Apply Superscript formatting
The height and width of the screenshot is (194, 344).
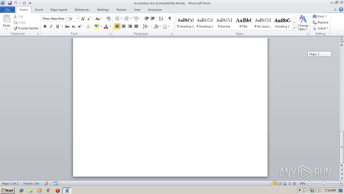pos(80,26)
